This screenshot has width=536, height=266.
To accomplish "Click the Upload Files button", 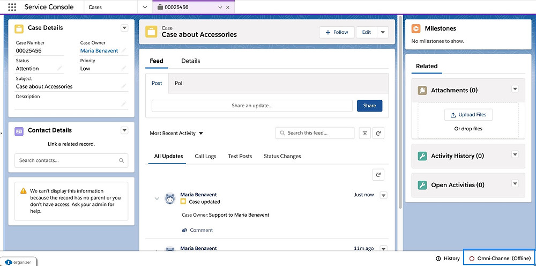I will tap(468, 115).
